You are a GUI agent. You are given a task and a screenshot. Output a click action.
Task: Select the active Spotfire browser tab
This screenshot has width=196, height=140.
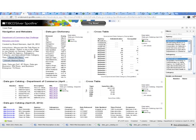click(25, 14)
